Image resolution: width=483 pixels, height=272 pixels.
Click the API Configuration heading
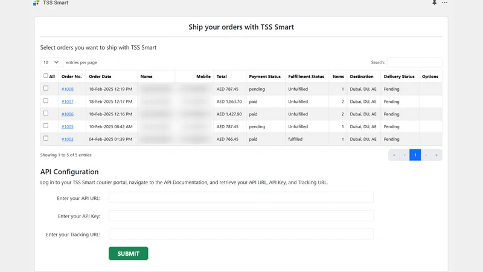[x=69, y=172]
